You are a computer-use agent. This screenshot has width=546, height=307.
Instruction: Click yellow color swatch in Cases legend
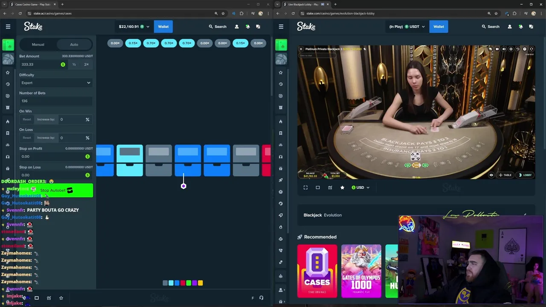point(200,283)
